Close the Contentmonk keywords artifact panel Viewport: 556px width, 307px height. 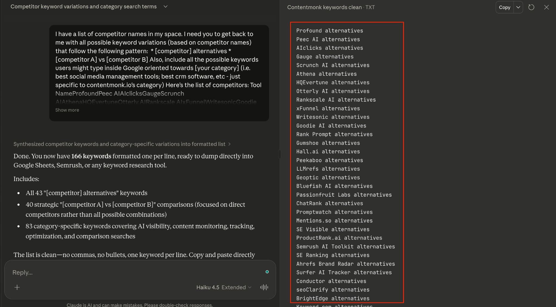click(546, 7)
